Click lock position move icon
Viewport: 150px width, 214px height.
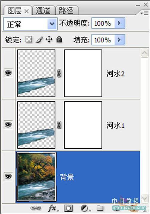(x=49, y=40)
